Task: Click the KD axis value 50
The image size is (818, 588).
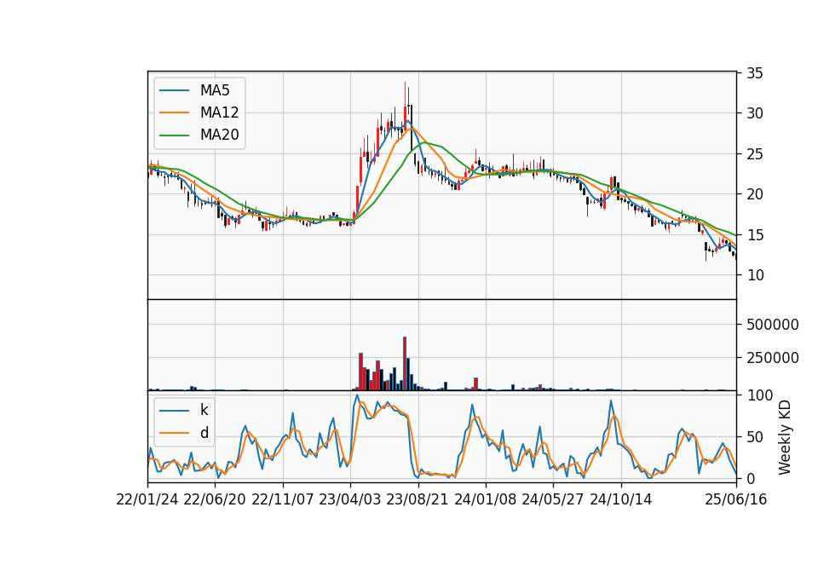Action: coord(754,436)
